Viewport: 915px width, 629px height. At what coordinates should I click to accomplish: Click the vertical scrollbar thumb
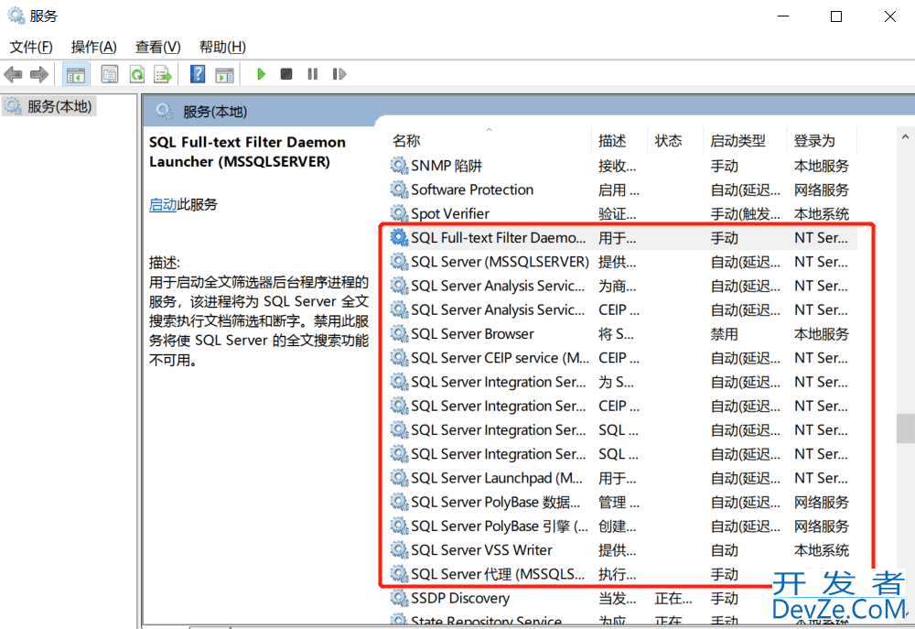(905, 428)
